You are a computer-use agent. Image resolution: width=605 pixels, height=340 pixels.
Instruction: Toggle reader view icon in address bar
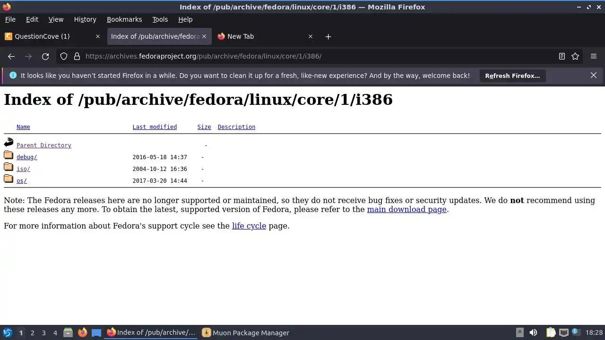562,56
